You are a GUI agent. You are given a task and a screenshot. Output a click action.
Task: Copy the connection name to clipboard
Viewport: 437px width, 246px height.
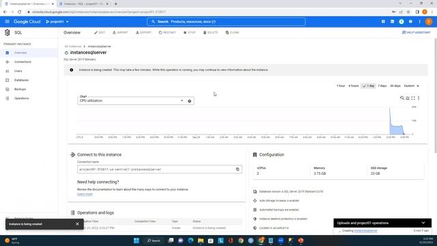(x=238, y=169)
